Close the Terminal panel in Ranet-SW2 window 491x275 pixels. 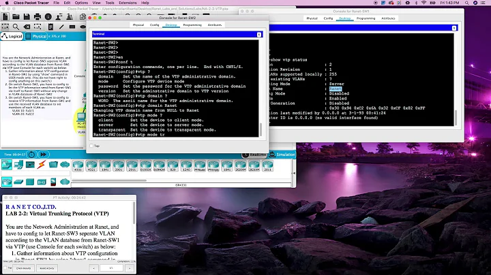[259, 35]
